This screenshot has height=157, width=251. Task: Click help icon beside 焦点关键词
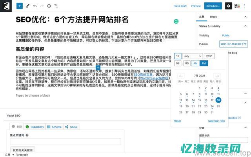point(27,135)
